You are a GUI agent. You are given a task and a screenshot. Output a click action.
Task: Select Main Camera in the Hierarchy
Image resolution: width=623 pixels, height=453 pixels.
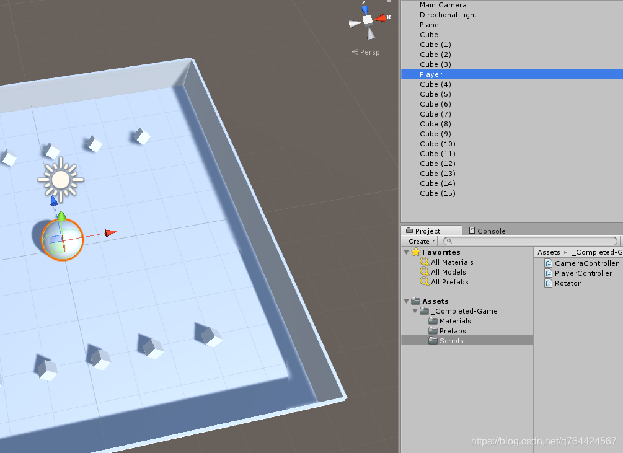click(512, 5)
